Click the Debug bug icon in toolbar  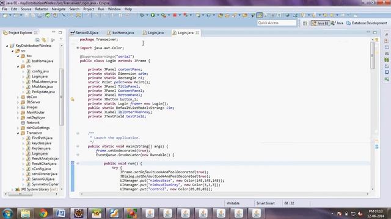[142, 15]
